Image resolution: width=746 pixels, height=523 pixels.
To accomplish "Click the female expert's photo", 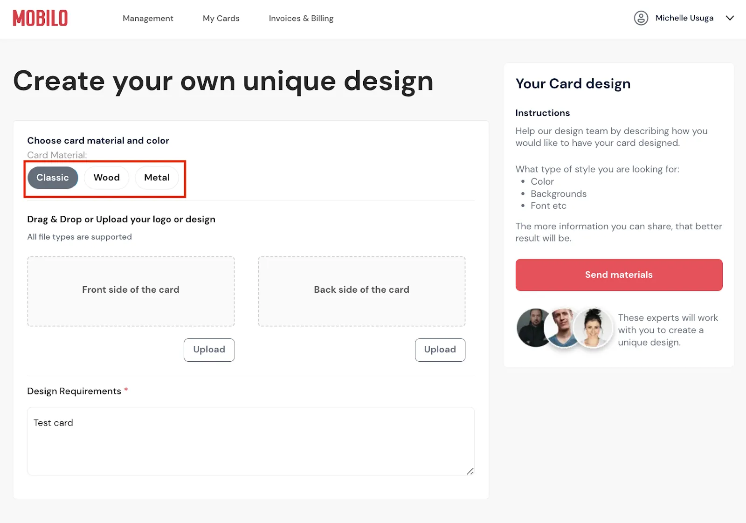I will tap(593, 328).
